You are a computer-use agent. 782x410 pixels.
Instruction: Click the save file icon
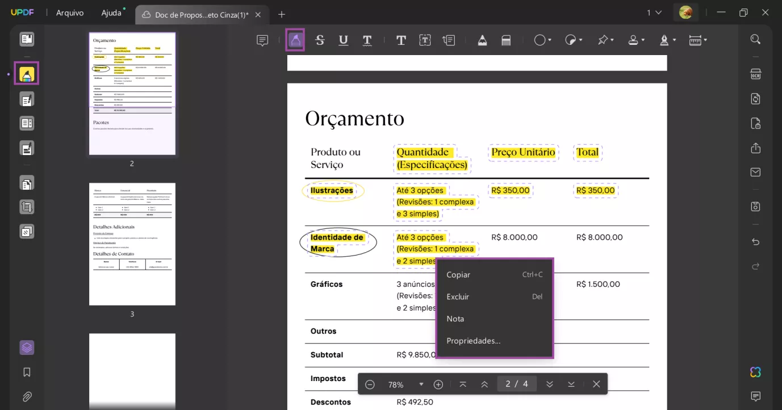[x=755, y=206]
